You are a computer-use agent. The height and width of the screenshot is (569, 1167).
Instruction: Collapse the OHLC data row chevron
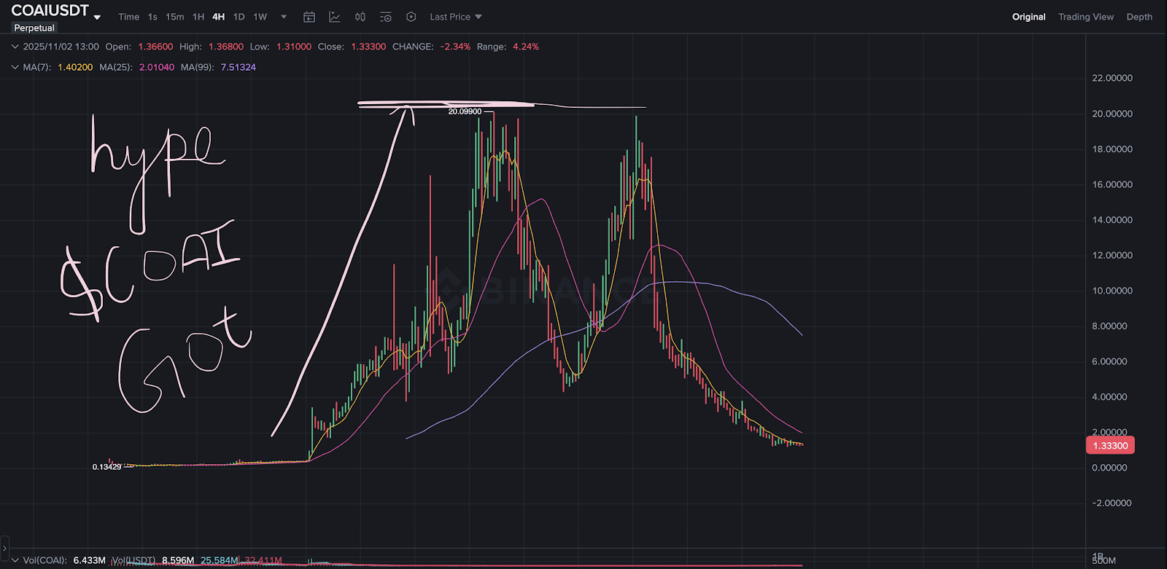click(x=15, y=47)
